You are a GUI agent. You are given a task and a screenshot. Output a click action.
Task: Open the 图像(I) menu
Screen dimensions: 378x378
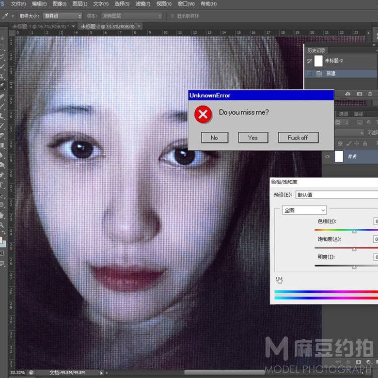tap(59, 4)
